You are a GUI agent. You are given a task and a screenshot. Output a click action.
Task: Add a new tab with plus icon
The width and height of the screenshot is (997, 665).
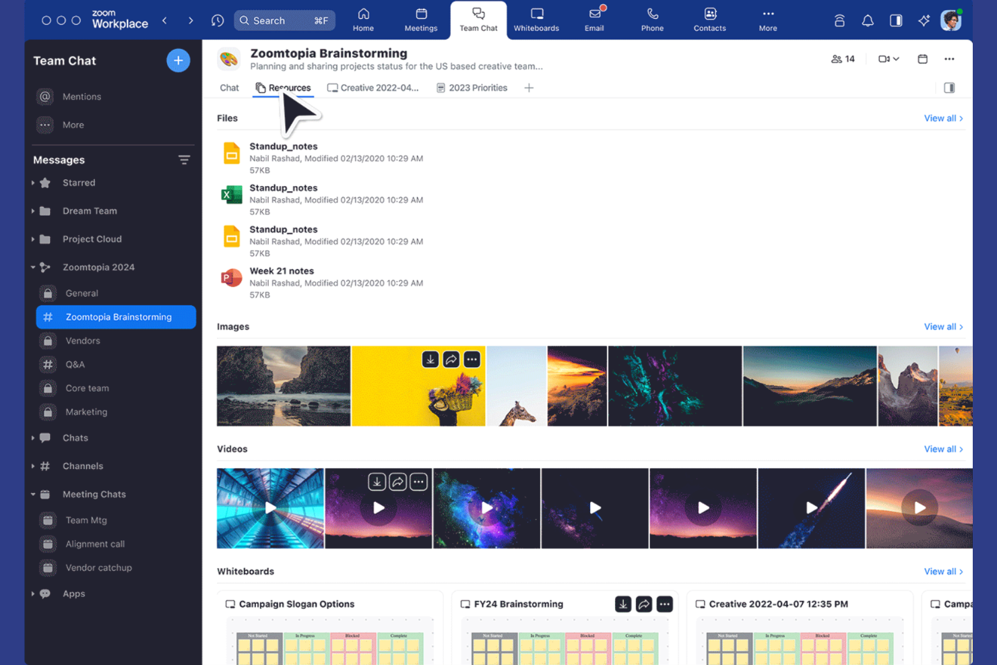(x=529, y=88)
